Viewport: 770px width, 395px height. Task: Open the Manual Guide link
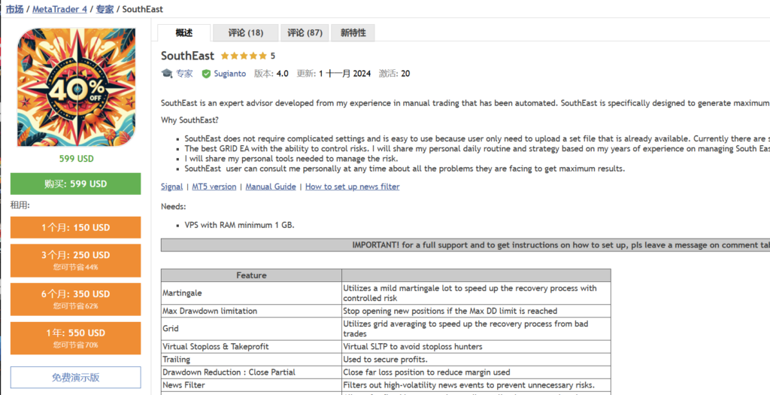point(271,187)
